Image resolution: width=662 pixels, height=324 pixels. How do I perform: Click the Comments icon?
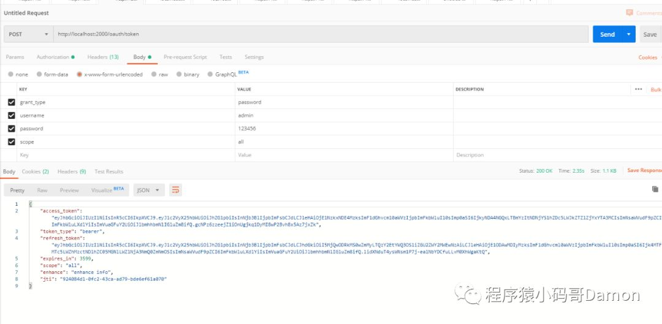click(630, 13)
